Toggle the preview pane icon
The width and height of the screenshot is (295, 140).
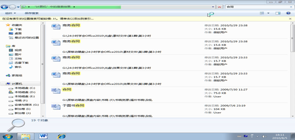pos(278,13)
